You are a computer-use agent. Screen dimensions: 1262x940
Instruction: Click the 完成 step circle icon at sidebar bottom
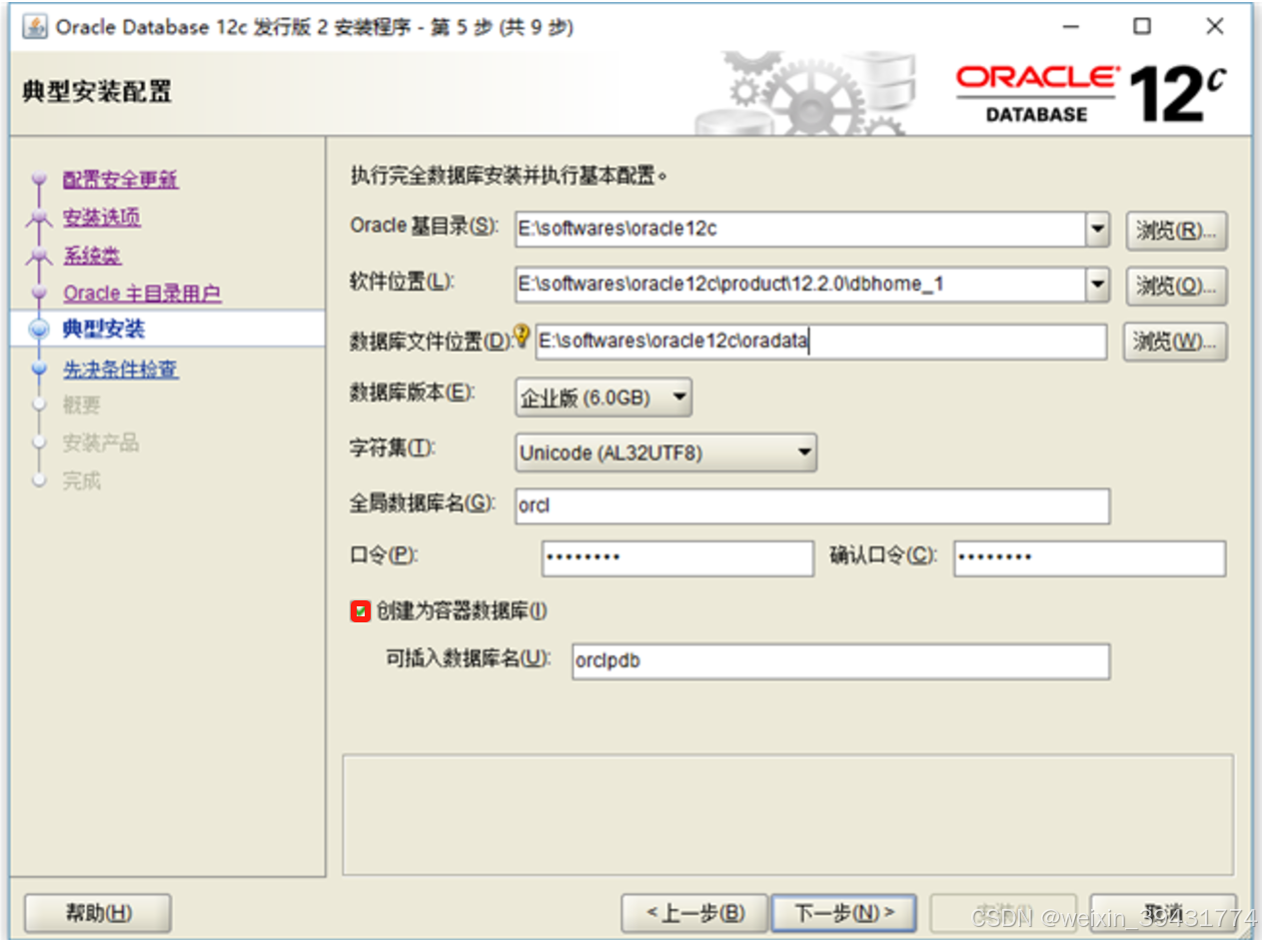pyautogui.click(x=40, y=480)
